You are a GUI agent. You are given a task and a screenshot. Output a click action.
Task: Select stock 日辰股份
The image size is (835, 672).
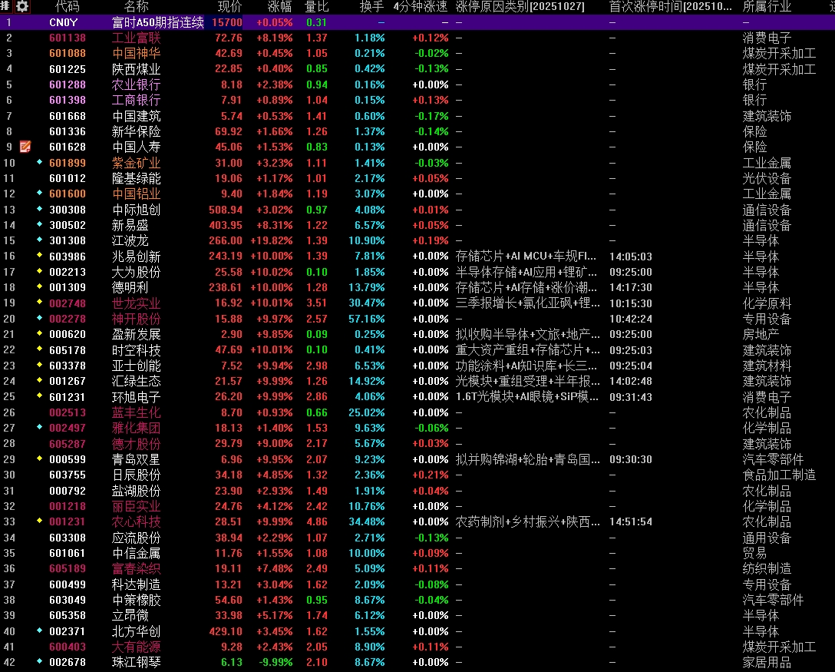137,475
